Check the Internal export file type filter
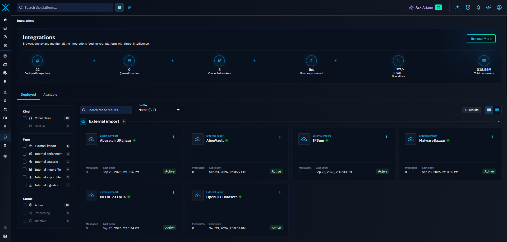The image size is (507, 242). (25, 177)
